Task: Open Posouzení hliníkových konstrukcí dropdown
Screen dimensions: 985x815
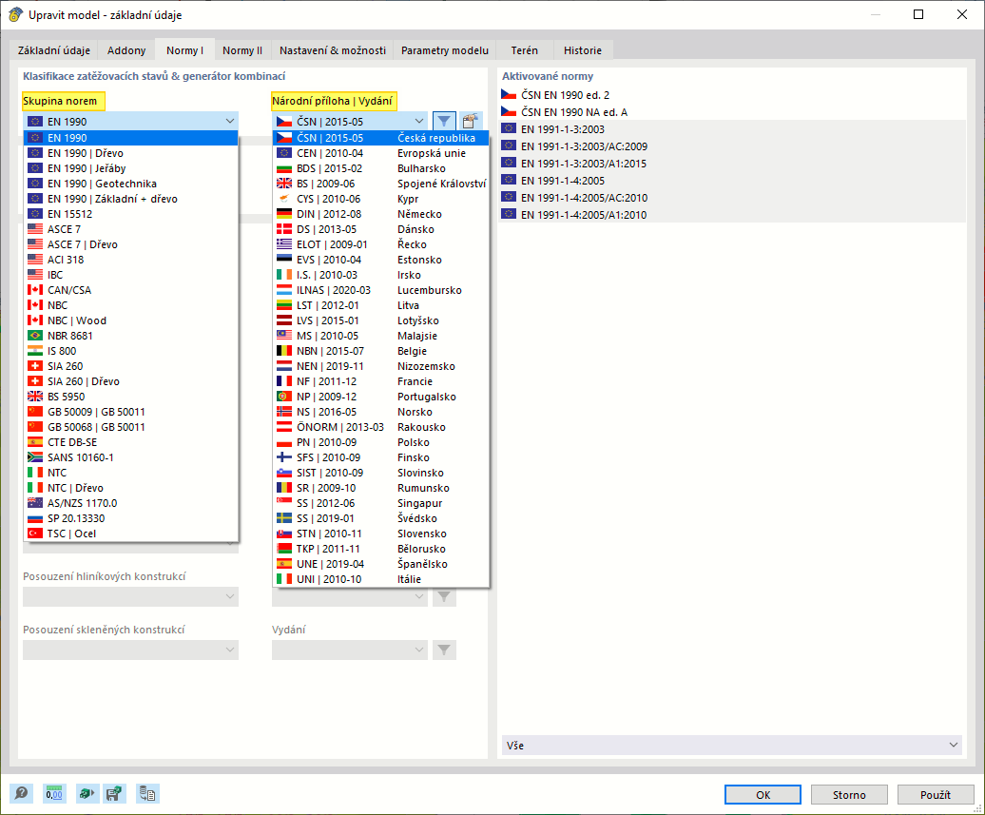Action: click(130, 596)
